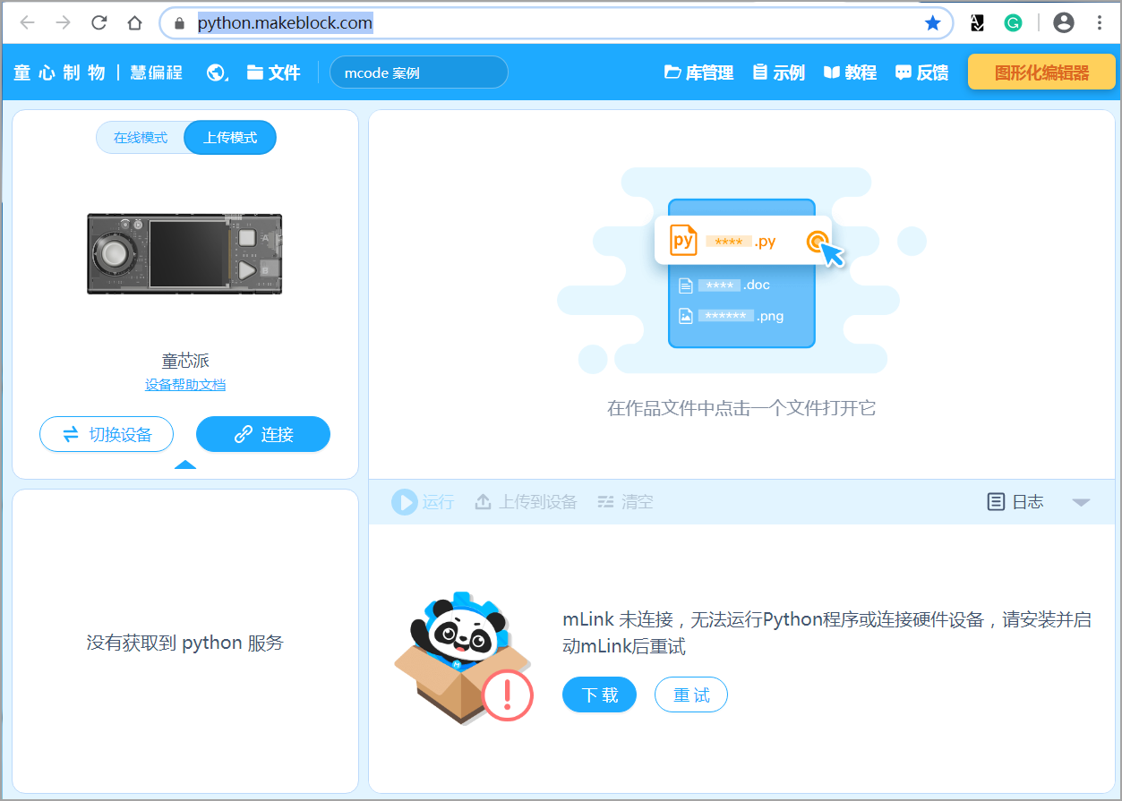Collapse log panel with down arrow
The image size is (1122, 801).
[x=1082, y=502]
